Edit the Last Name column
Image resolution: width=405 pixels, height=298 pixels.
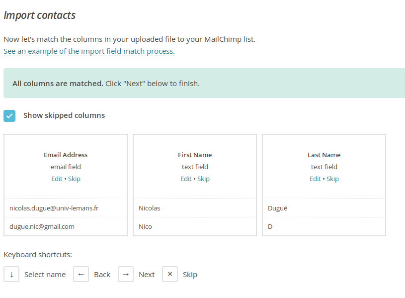tap(315, 179)
